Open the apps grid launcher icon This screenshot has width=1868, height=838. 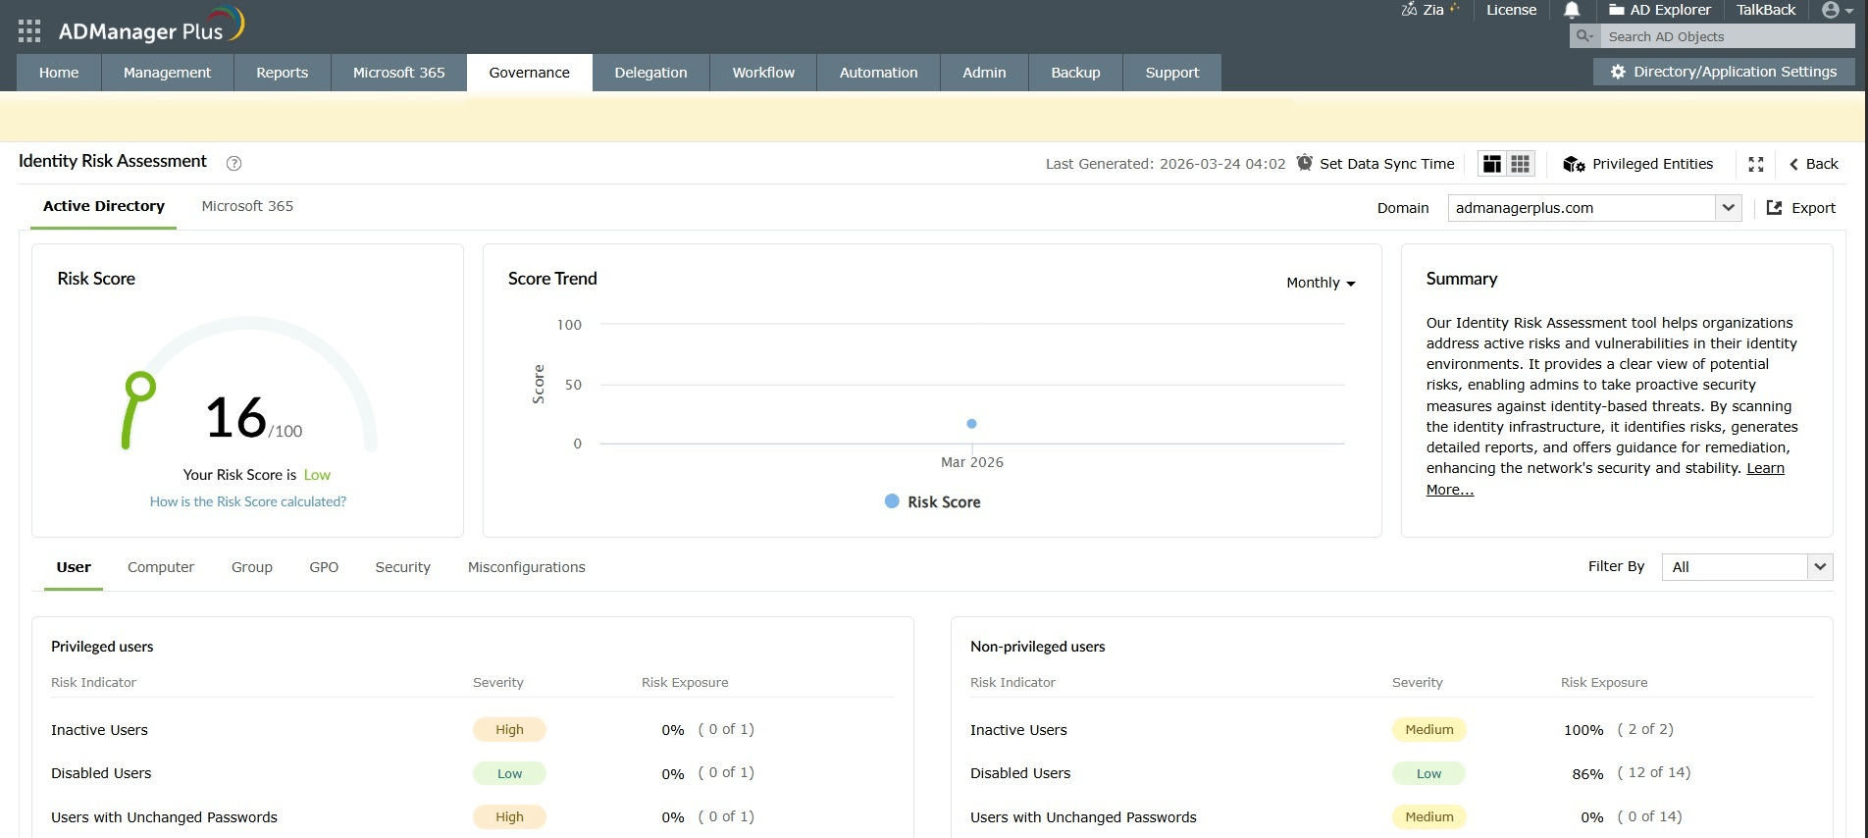(29, 30)
